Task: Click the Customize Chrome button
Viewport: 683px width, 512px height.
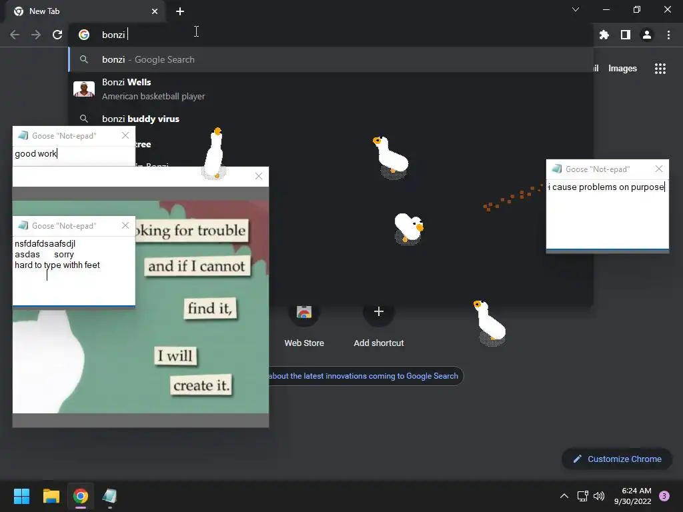Action: 617,459
